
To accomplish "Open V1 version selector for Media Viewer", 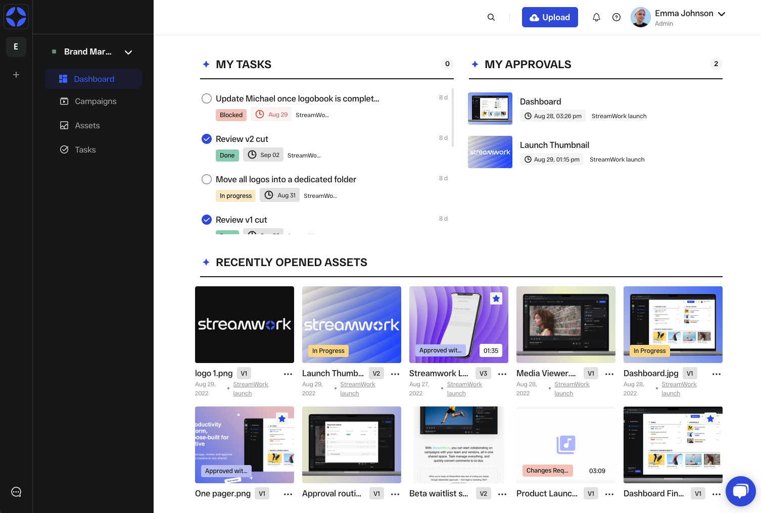I will tap(591, 374).
